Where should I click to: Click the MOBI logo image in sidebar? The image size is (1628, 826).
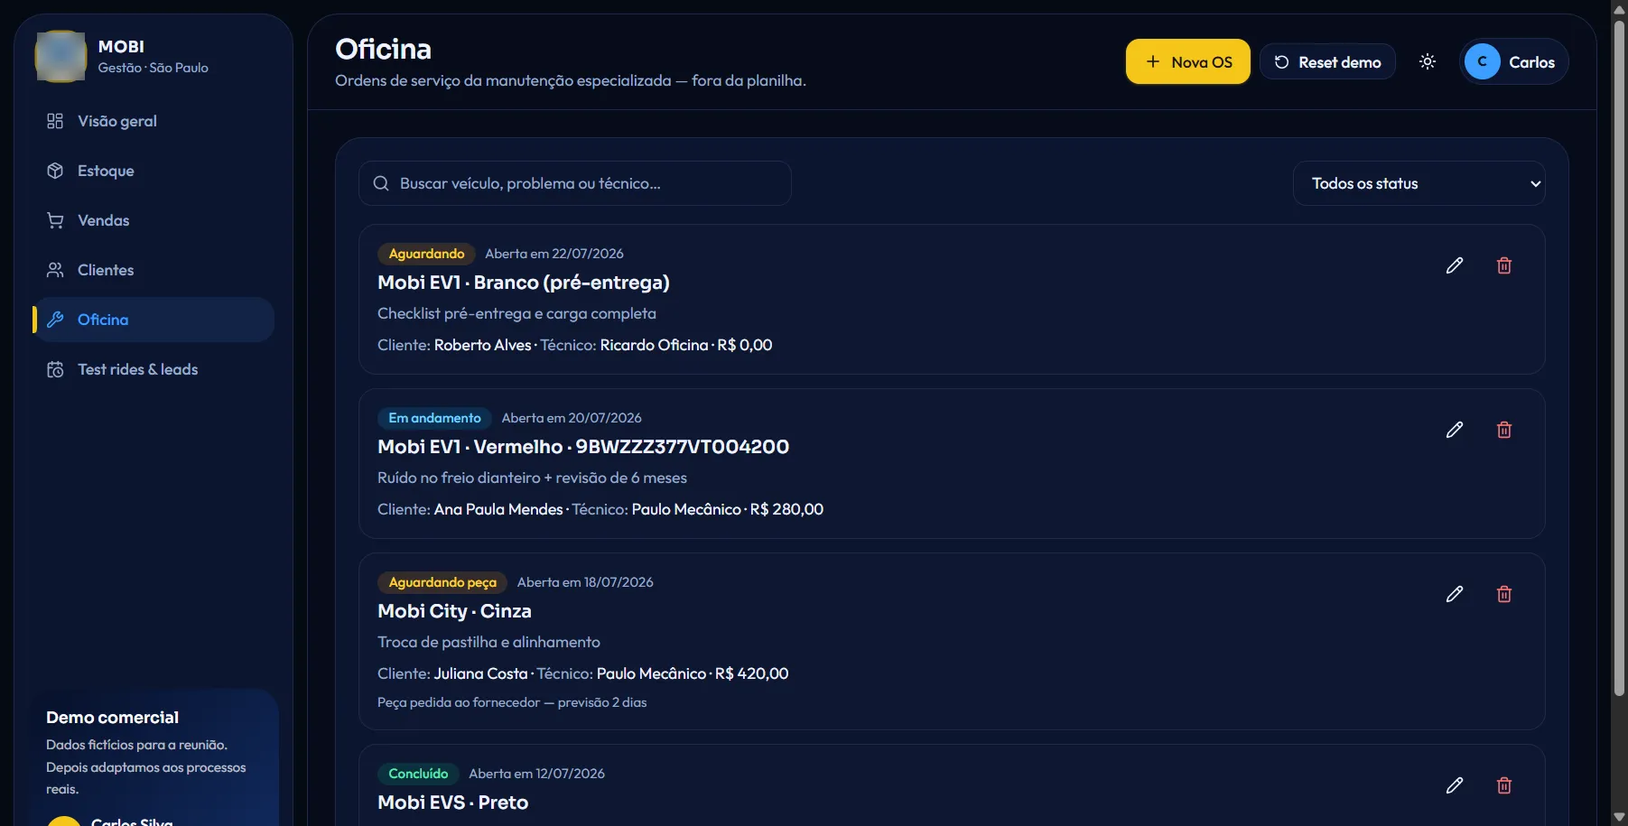pyautogui.click(x=60, y=56)
